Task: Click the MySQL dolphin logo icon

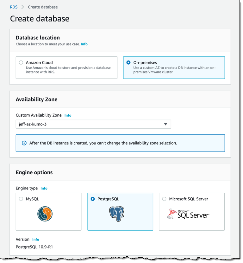Action: (x=45, y=214)
